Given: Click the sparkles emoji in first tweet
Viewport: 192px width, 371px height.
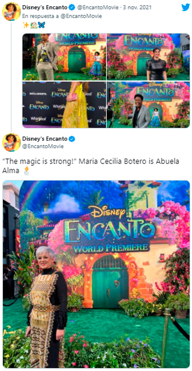Looking at the screenshot, I should (26, 25).
